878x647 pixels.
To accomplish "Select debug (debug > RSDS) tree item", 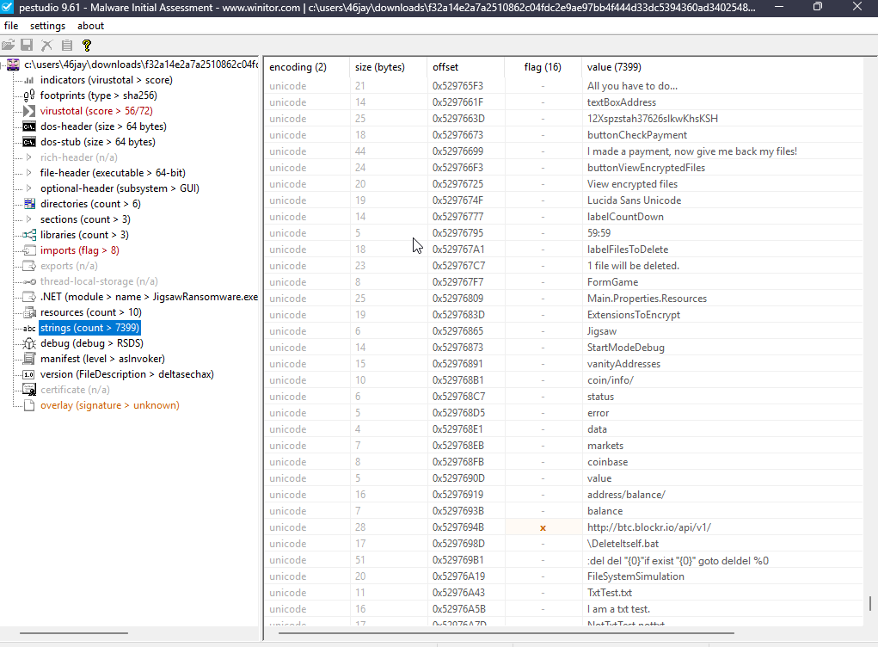I will [x=92, y=343].
